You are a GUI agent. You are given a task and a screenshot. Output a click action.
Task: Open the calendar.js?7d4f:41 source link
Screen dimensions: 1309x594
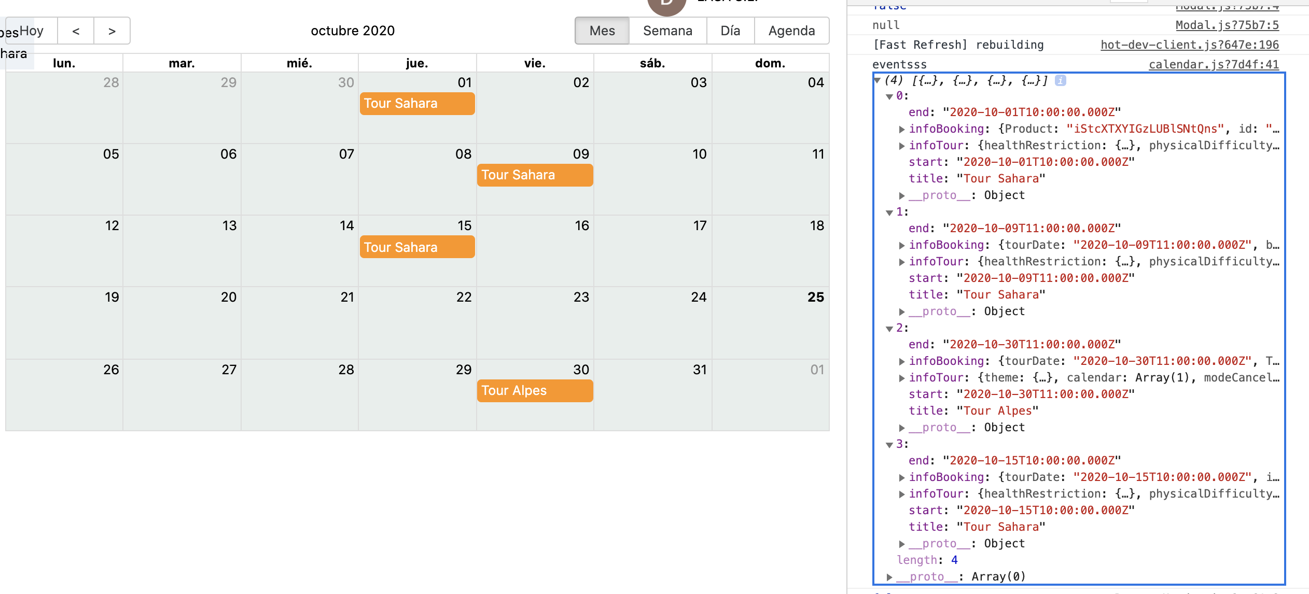(x=1214, y=64)
